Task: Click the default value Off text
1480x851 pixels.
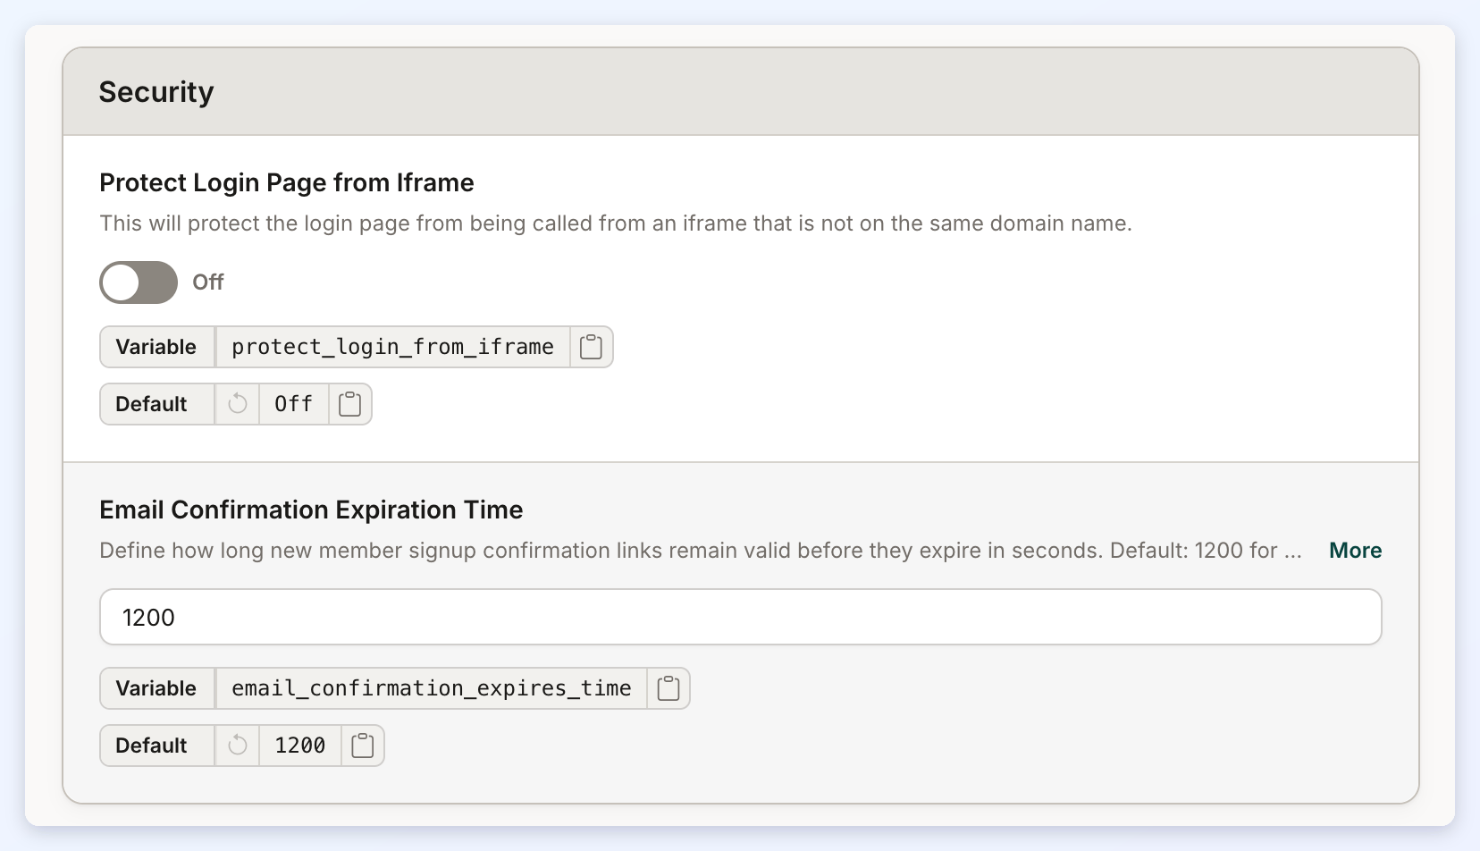Action: pyautogui.click(x=293, y=404)
